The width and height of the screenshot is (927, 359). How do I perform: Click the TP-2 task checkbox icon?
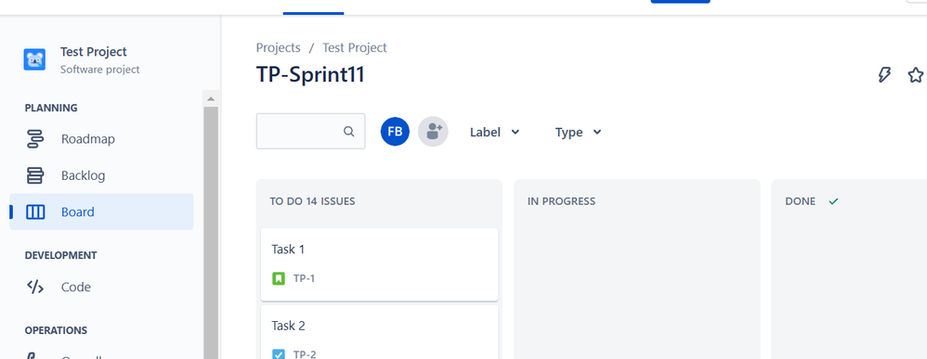[x=279, y=353]
